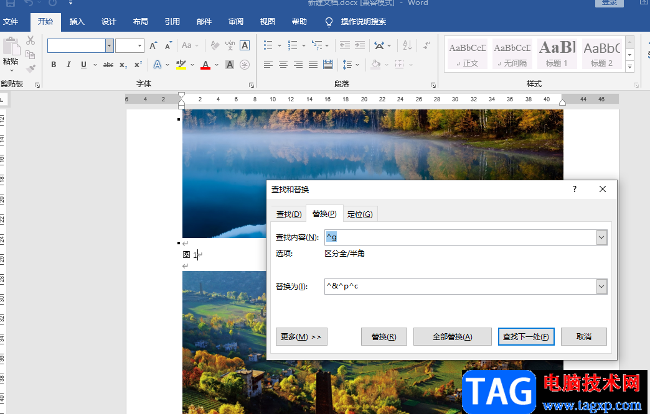The image size is (650, 414).
Task: Apply superscript formatting
Action: 138,65
